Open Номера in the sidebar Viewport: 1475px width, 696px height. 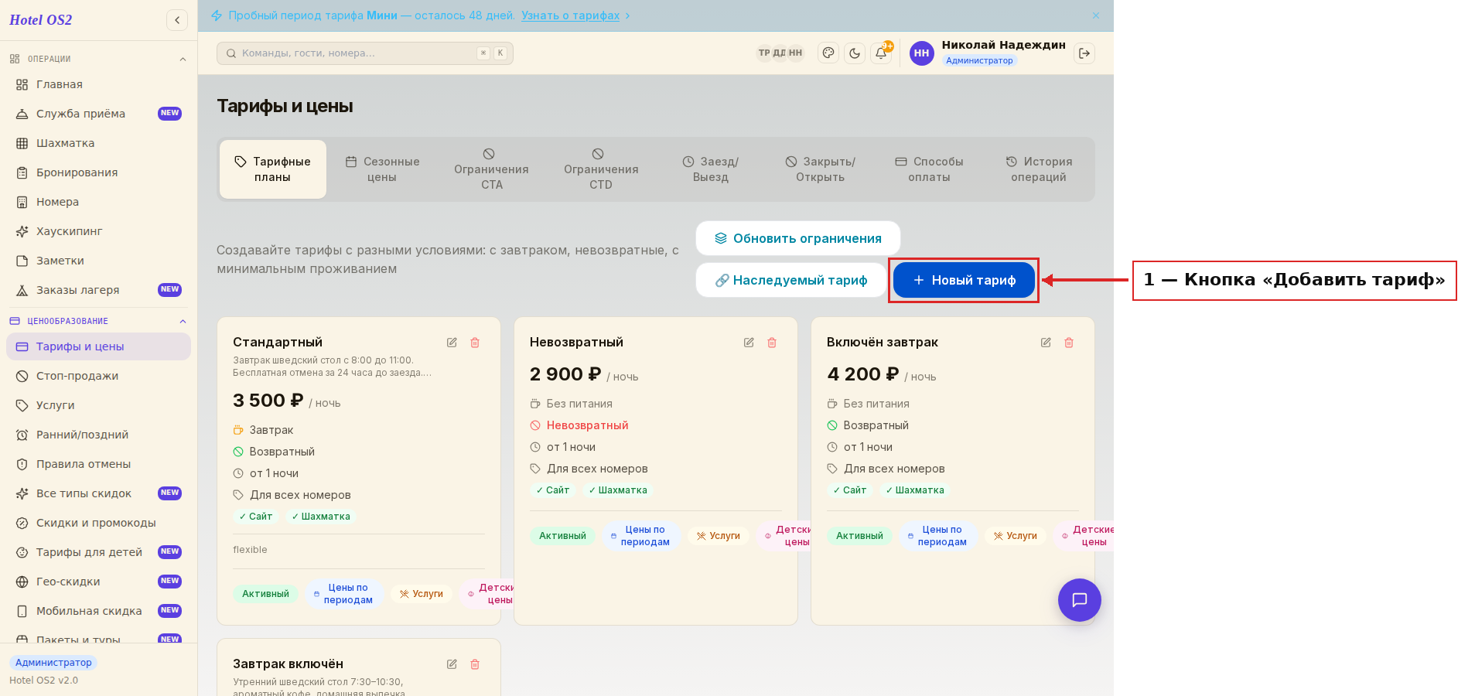(98, 202)
